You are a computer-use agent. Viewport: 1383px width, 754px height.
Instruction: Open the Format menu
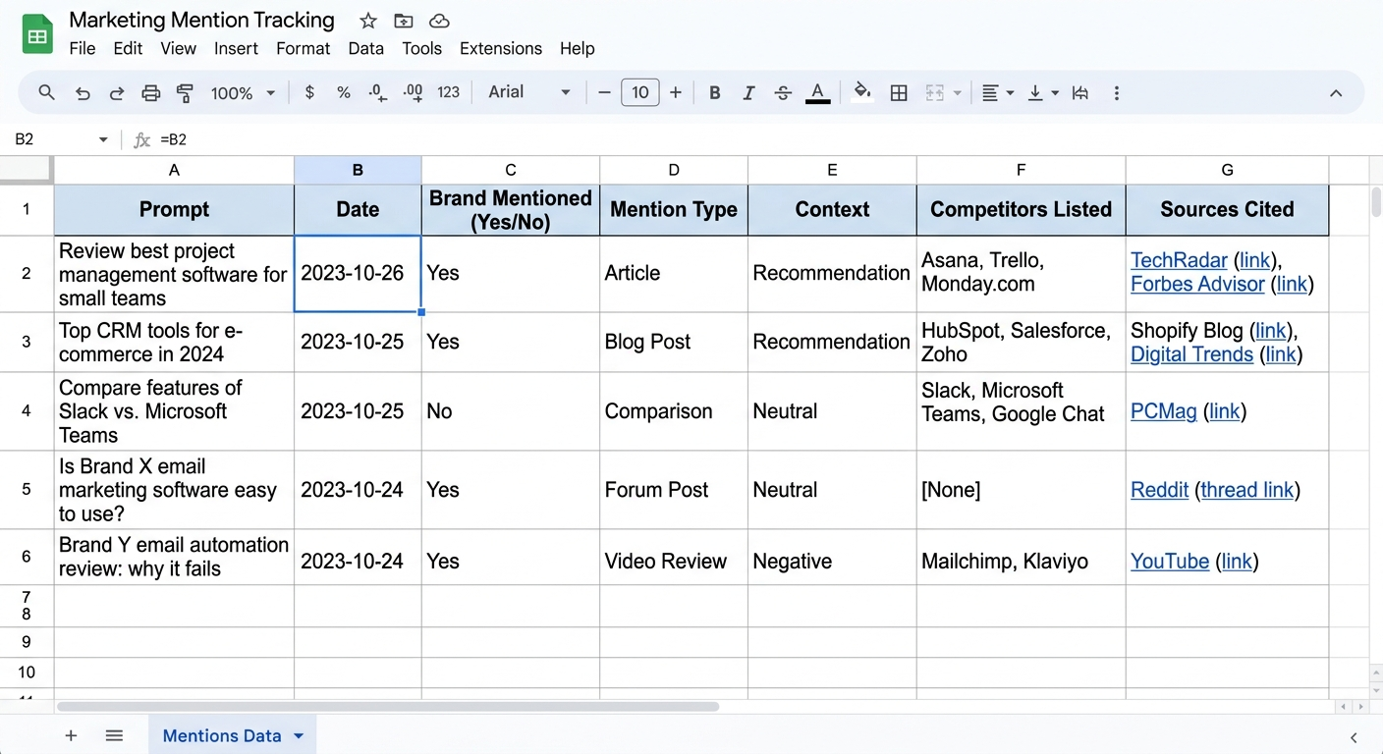[303, 48]
